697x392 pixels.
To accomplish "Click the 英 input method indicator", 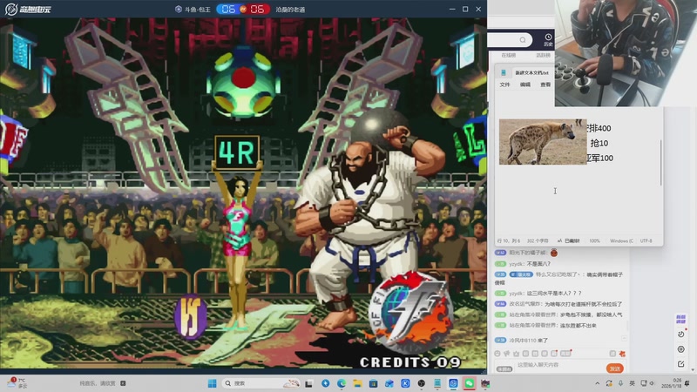I will pos(632,383).
